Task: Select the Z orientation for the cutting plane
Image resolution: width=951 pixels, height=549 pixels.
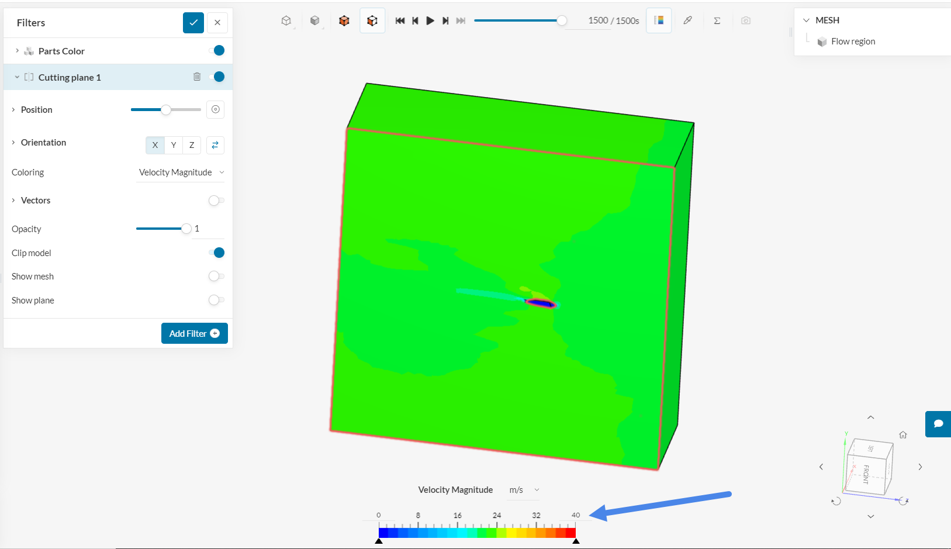Action: (x=191, y=145)
